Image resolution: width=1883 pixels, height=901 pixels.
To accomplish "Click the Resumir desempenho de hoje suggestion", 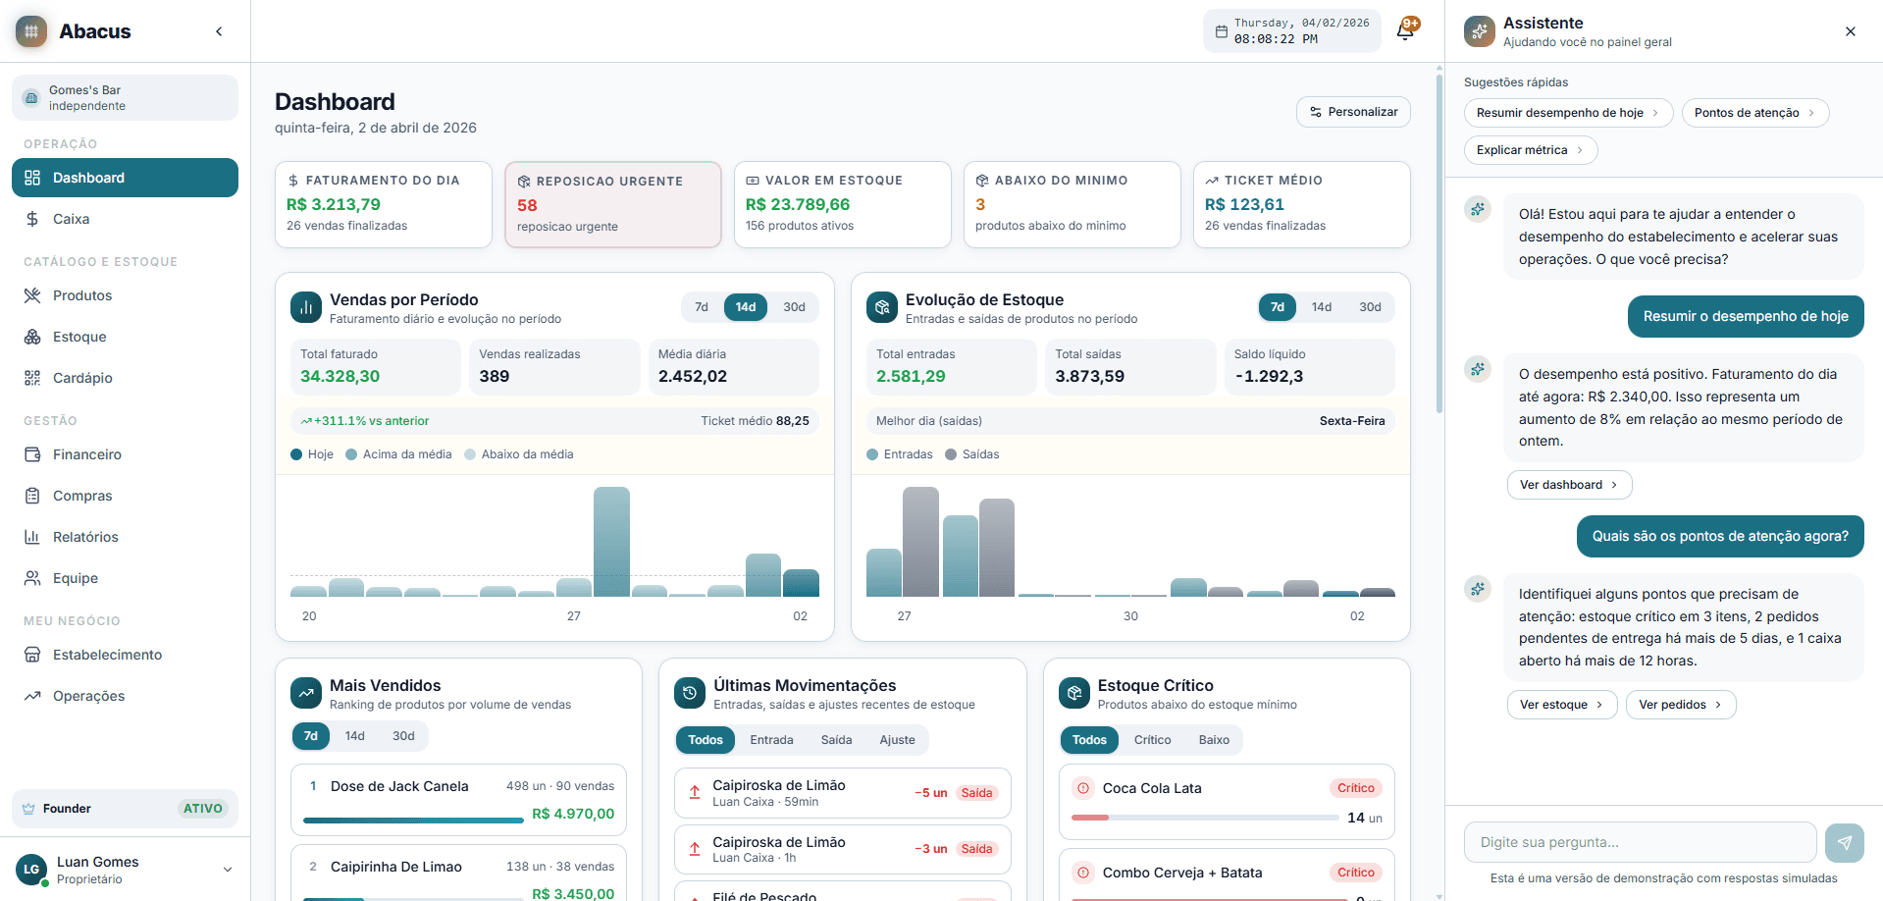I will (x=1568, y=113).
